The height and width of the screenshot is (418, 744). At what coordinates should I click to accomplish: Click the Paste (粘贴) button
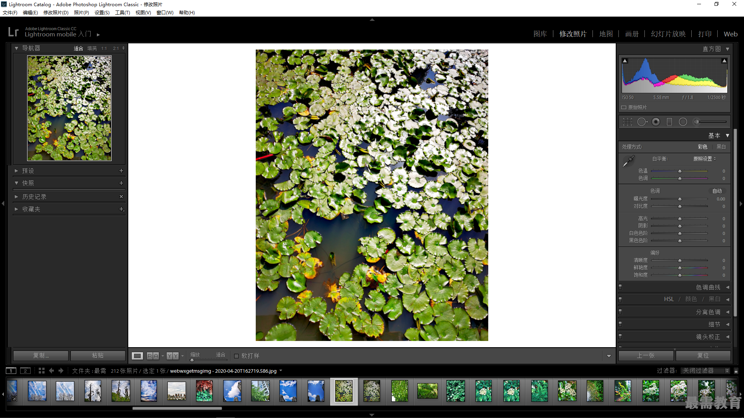(98, 355)
